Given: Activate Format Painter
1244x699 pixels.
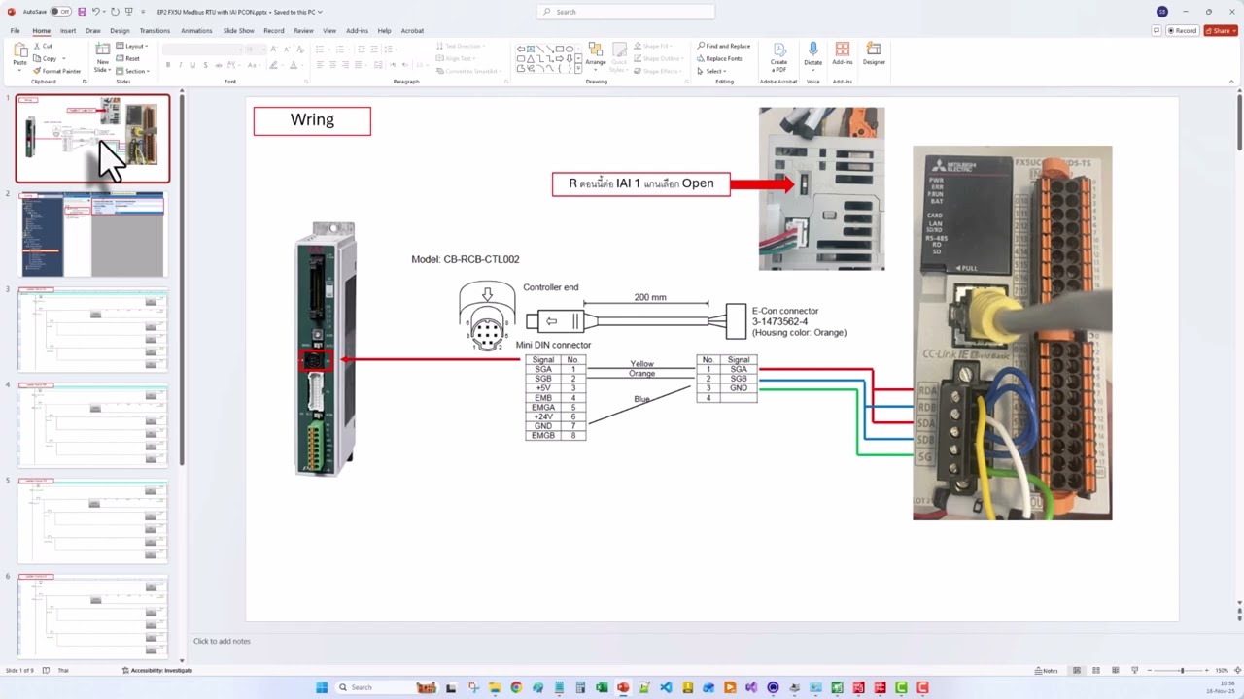Looking at the screenshot, I should click(57, 71).
